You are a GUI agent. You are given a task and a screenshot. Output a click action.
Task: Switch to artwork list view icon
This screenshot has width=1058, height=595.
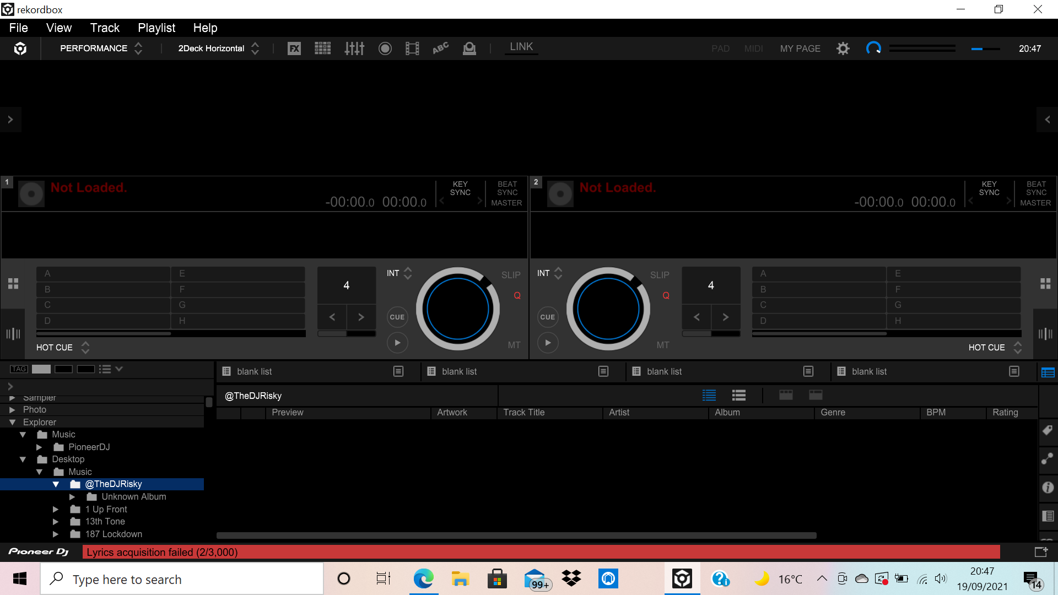tap(739, 395)
